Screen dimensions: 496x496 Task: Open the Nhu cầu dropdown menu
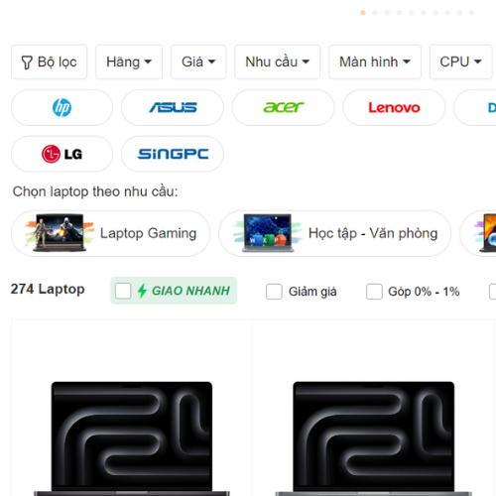coord(278,62)
